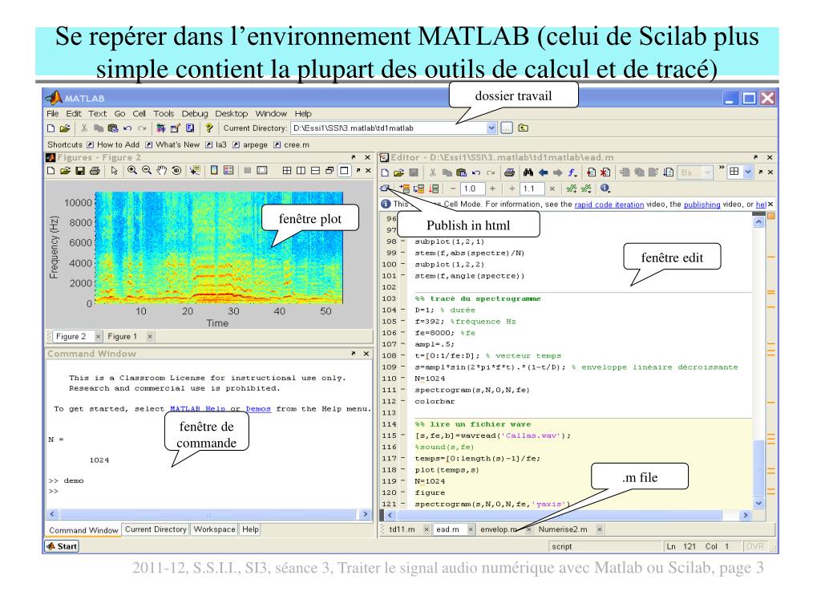Viewport: 821px width, 616px height.
Task: Show plot tools and dock figure icon
Action: pyautogui.click(x=262, y=170)
